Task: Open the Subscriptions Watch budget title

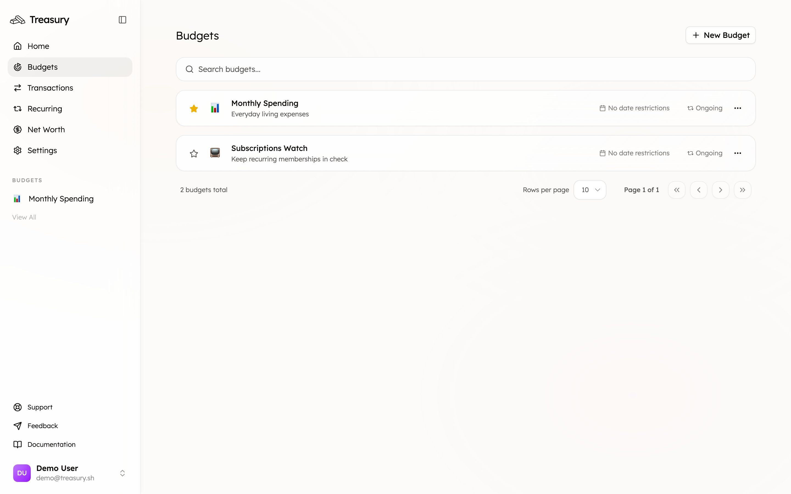Action: click(x=269, y=148)
